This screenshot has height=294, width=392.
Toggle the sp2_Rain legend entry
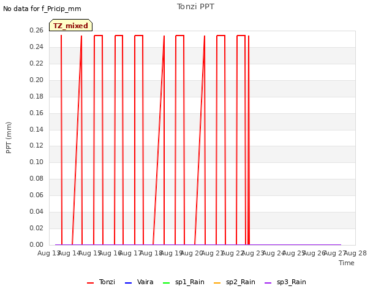point(235,282)
